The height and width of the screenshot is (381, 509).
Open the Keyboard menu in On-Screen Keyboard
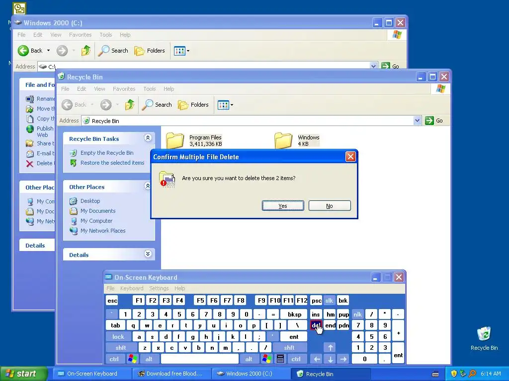[x=131, y=288]
